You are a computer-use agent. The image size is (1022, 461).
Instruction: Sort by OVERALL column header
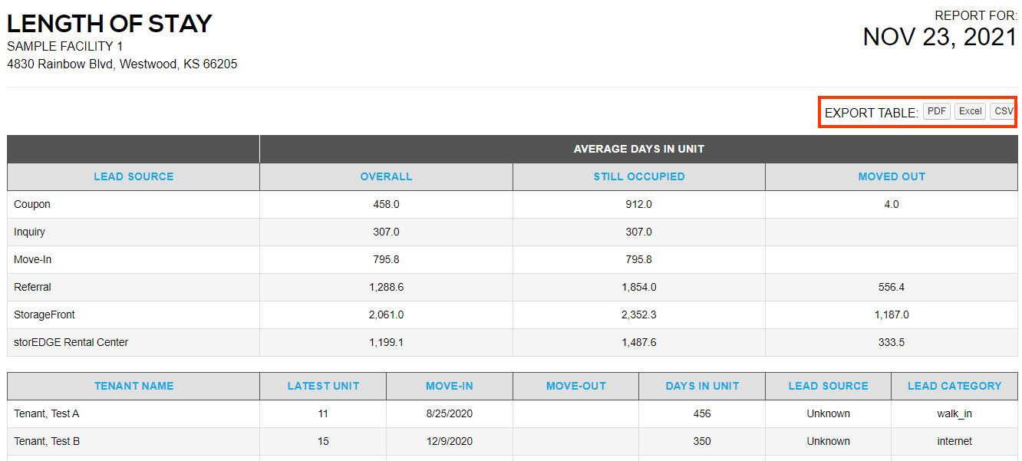tap(387, 176)
